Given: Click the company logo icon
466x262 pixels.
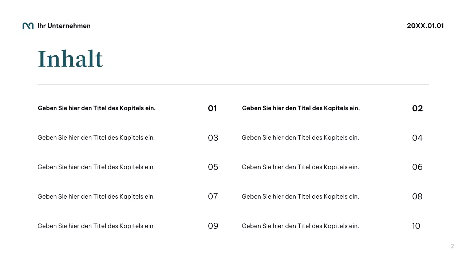Looking at the screenshot, I should point(28,26).
